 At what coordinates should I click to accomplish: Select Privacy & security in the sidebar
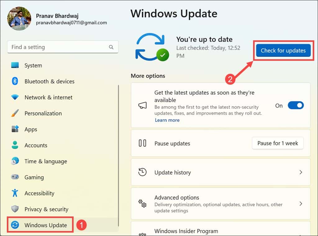[63, 209]
